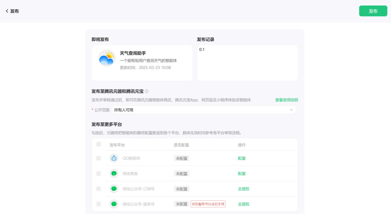Image resolution: width=391 pixels, height=214 pixels.
Task: Open the 查看使用说明 link
Action: pyautogui.click(x=287, y=100)
